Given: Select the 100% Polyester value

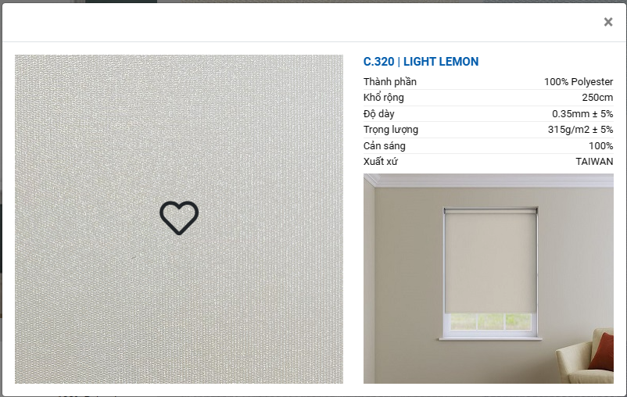Looking at the screenshot, I should (579, 82).
